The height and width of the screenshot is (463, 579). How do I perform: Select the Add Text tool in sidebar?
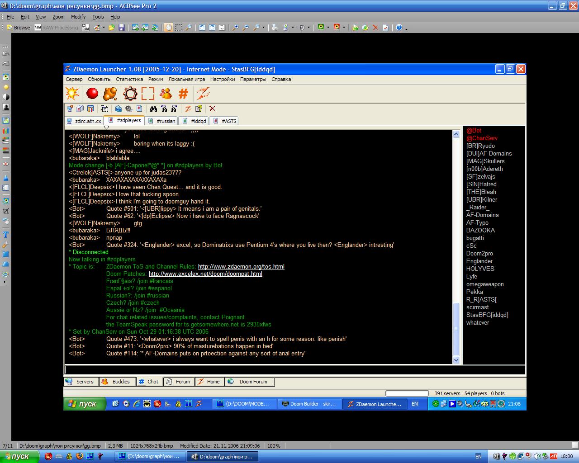click(6, 234)
